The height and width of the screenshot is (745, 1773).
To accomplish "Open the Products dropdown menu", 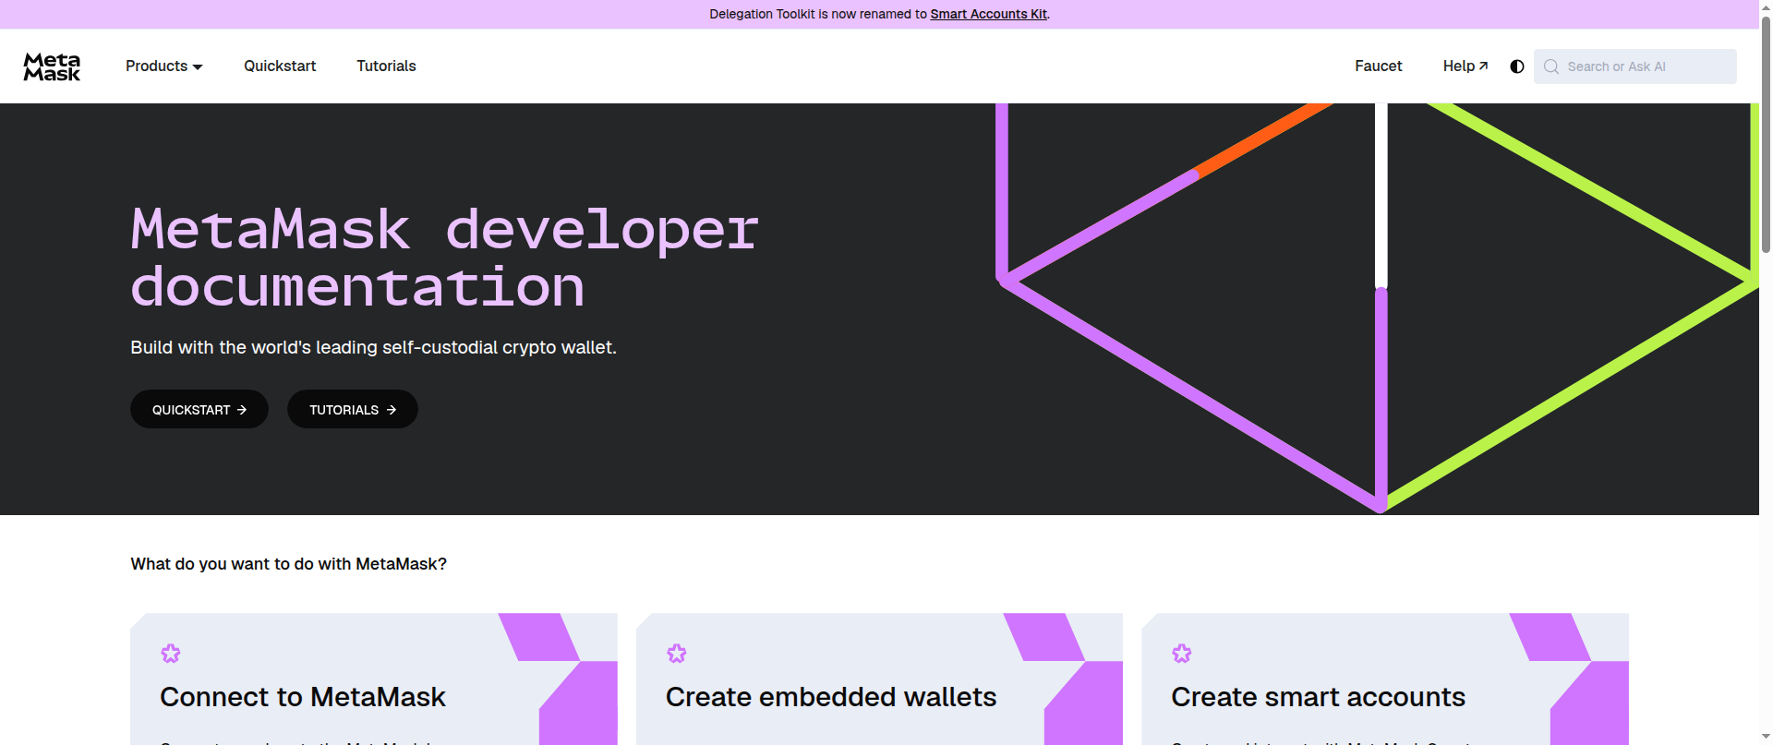I will 164,66.
